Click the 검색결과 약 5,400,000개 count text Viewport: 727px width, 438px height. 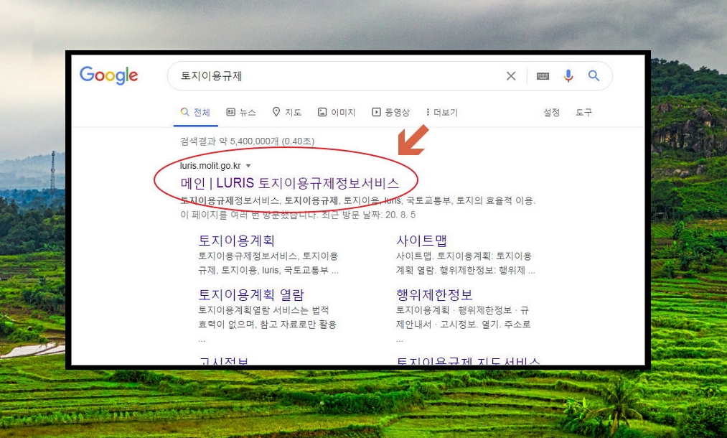[247, 141]
